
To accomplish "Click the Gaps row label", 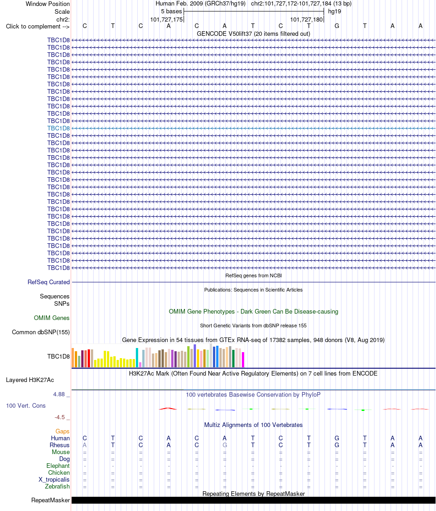I will pyautogui.click(x=62, y=432).
